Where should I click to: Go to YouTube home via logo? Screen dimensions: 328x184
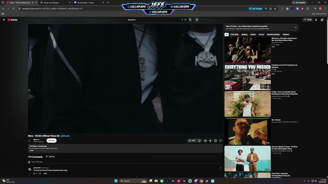pos(13,20)
